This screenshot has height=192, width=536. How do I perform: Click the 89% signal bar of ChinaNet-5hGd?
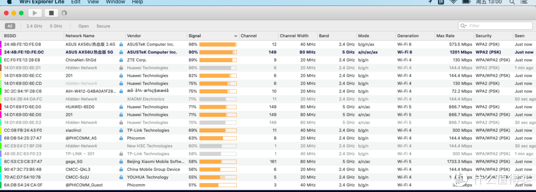[218, 60]
